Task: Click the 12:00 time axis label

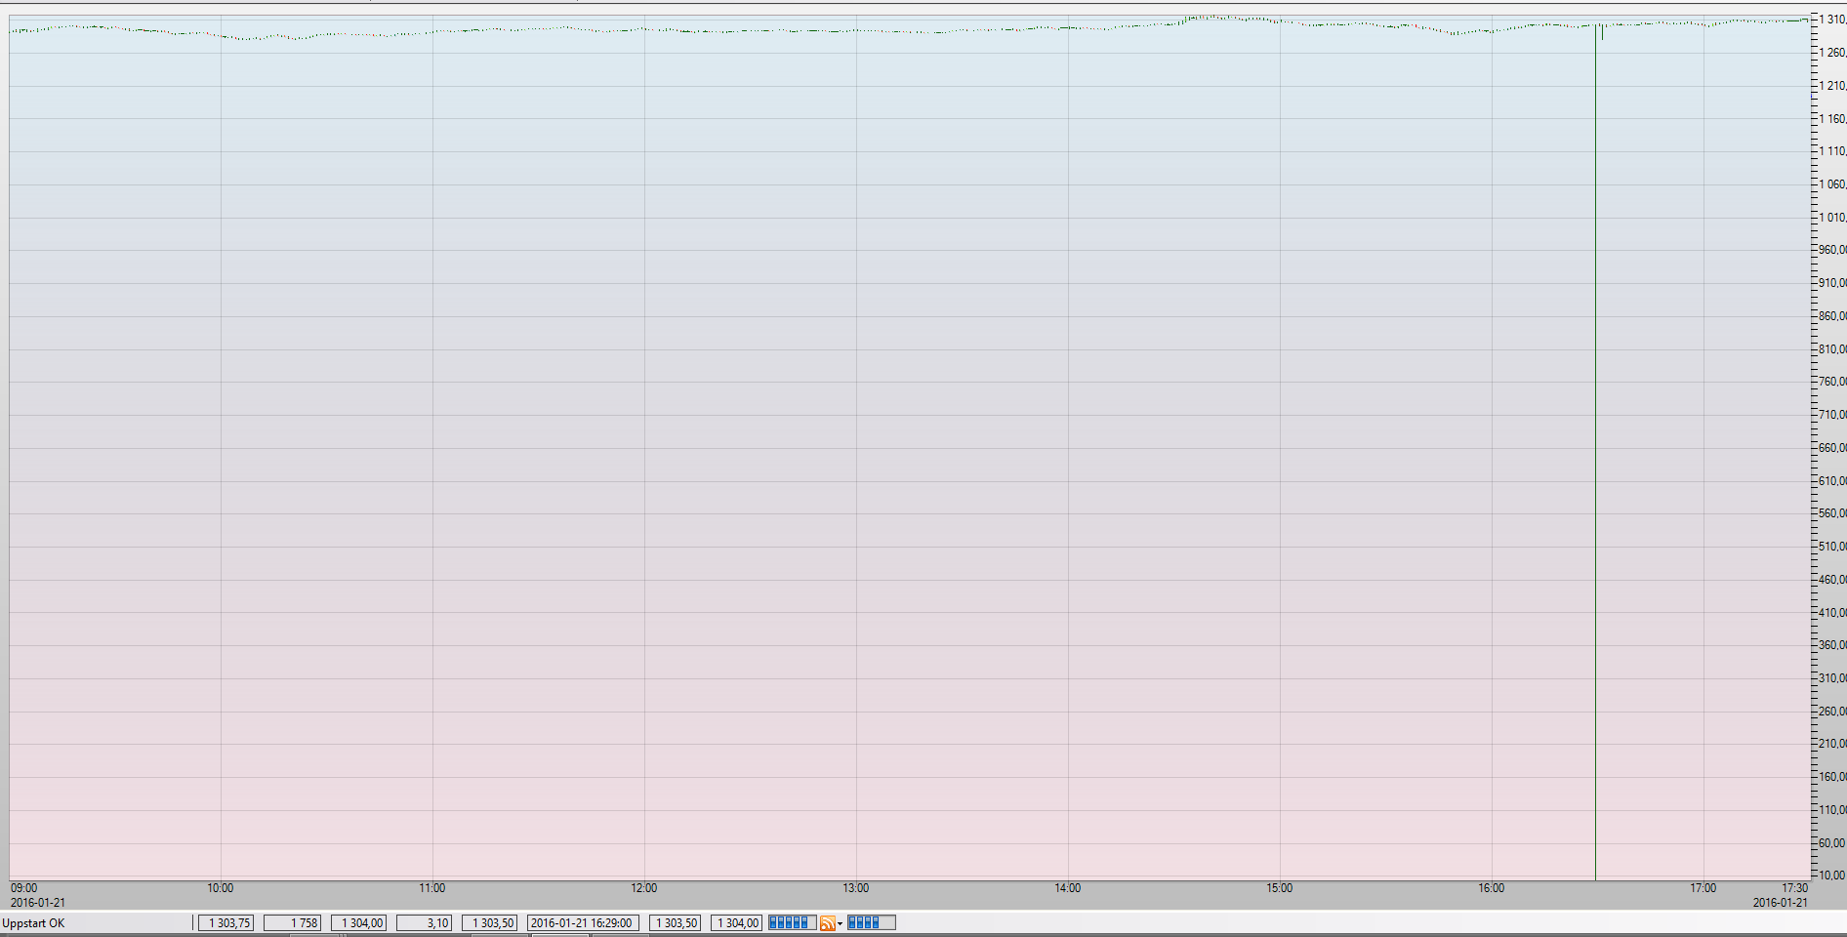Action: tap(644, 888)
